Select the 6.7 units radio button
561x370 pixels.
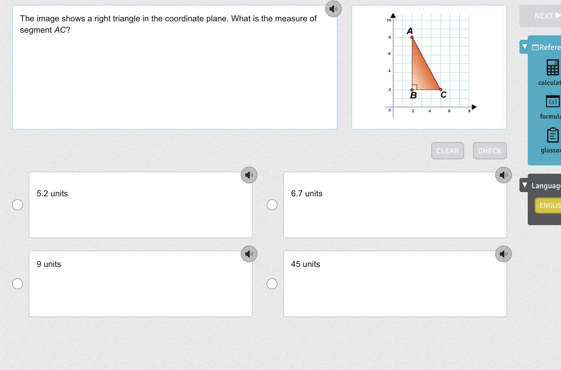tap(272, 205)
